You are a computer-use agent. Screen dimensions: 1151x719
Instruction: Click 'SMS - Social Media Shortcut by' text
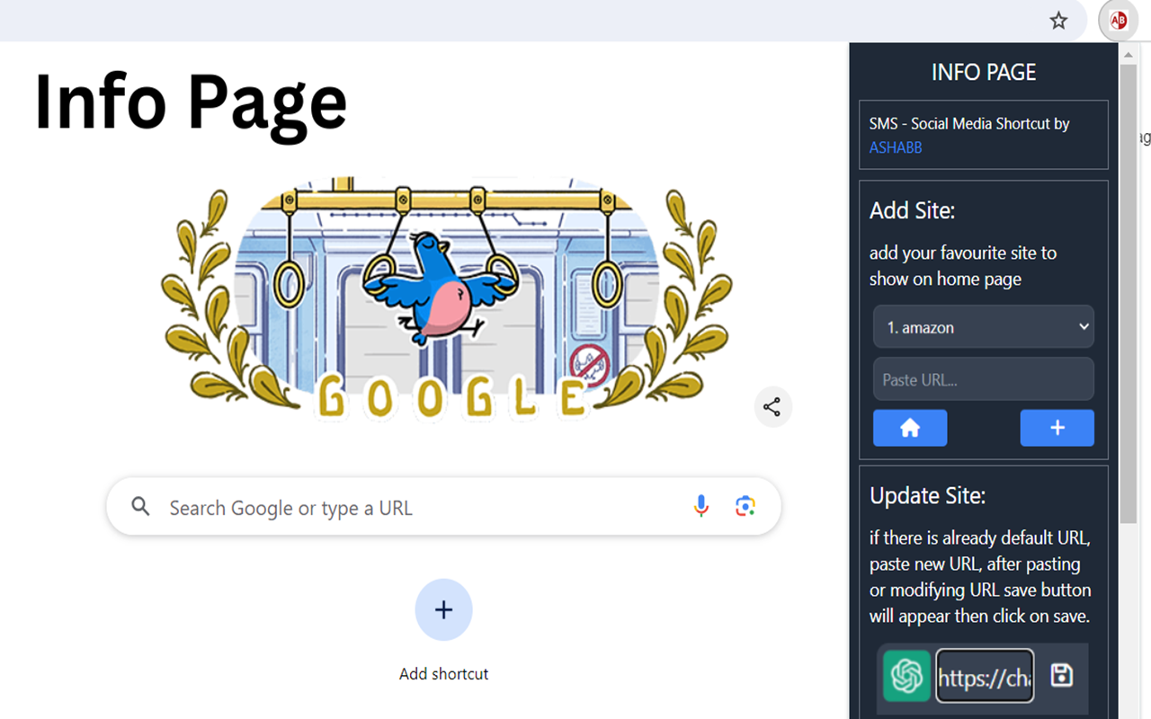(969, 124)
